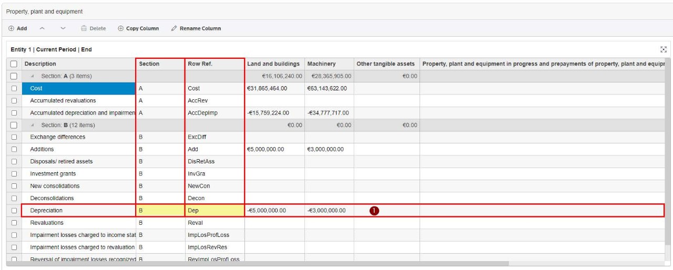Expand table to full screen icon
Screen dimensions: 673x270
(664, 49)
